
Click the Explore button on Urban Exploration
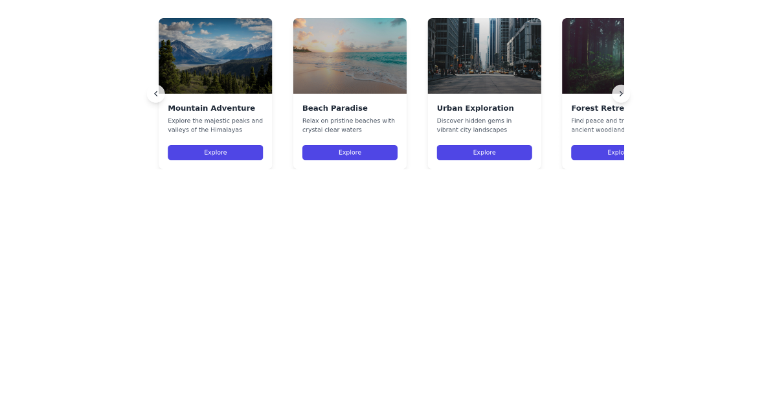point(484,152)
